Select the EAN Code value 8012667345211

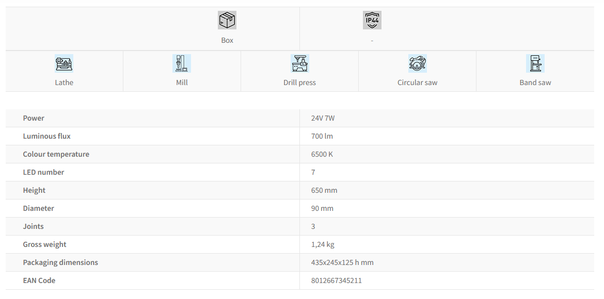coord(336,280)
